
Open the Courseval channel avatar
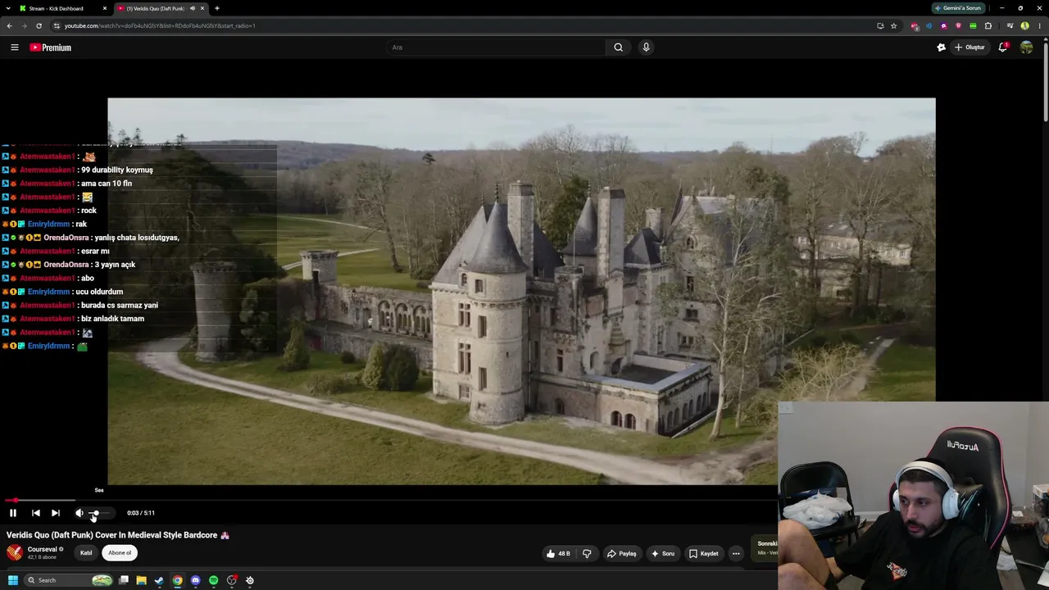tap(15, 553)
